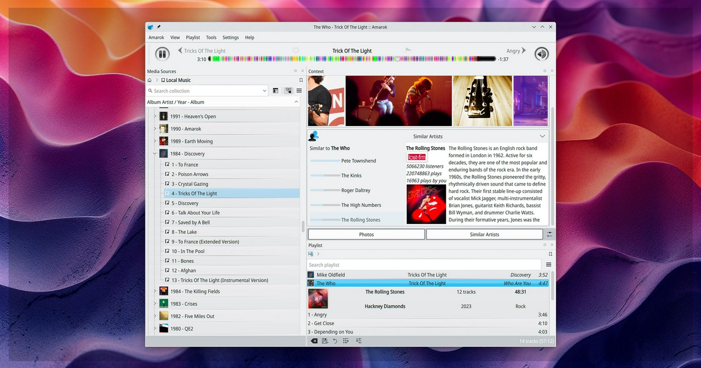Expand the 1980 - QE2 album
Viewport: 701px width, 368px height.
pyautogui.click(x=155, y=329)
